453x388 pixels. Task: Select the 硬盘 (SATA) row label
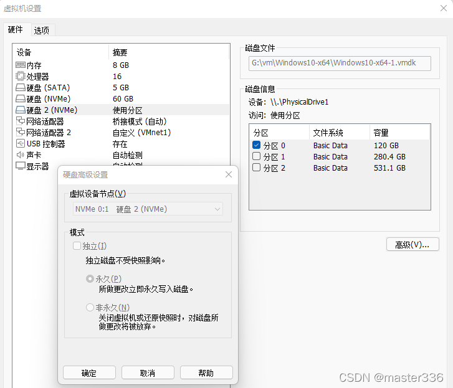48,88
